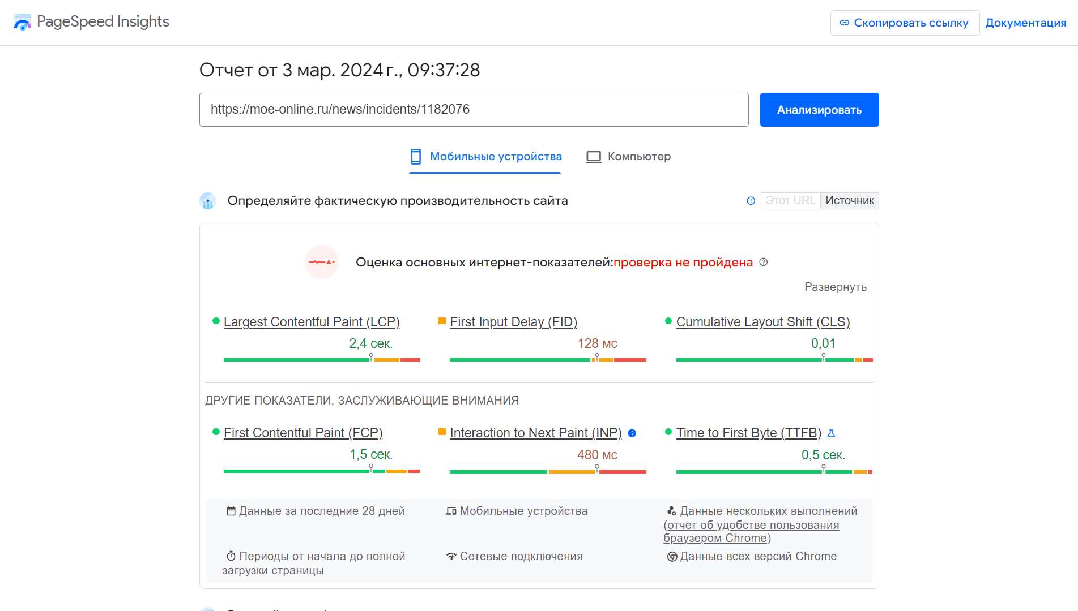Viewport: 1078px width, 611px height.
Task: Open the First Contentful Paint (FCP) link
Action: 303,433
